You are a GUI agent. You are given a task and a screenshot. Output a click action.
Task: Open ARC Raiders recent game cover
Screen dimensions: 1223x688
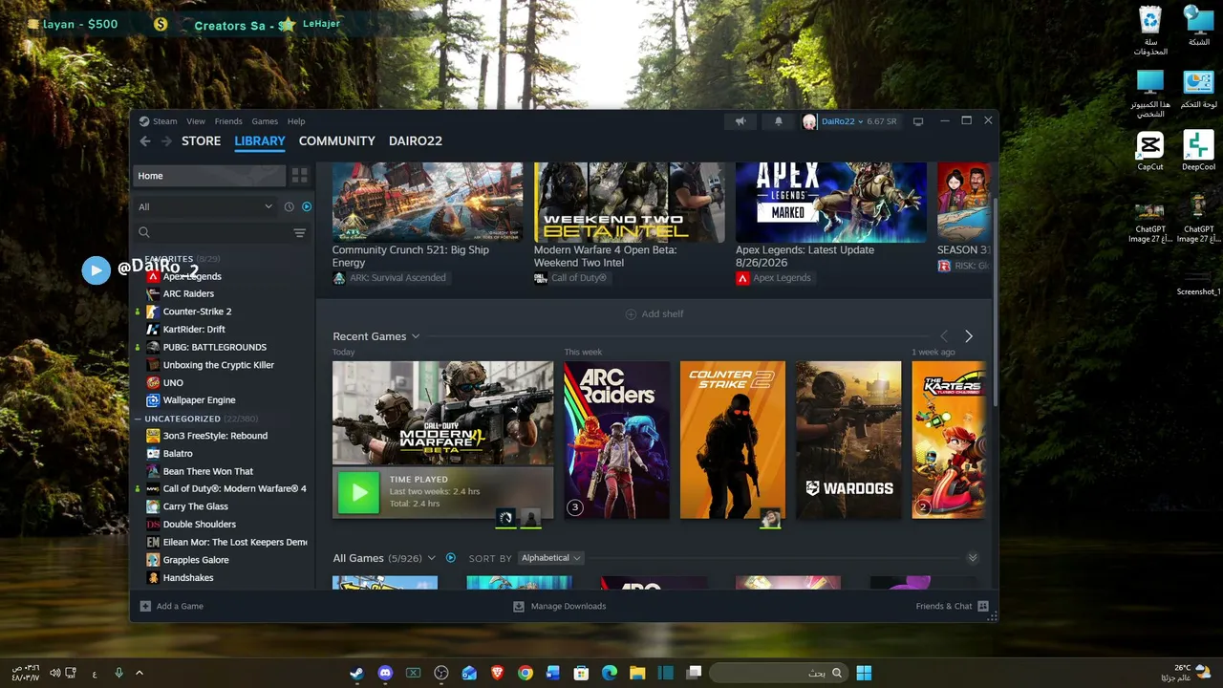(616, 440)
